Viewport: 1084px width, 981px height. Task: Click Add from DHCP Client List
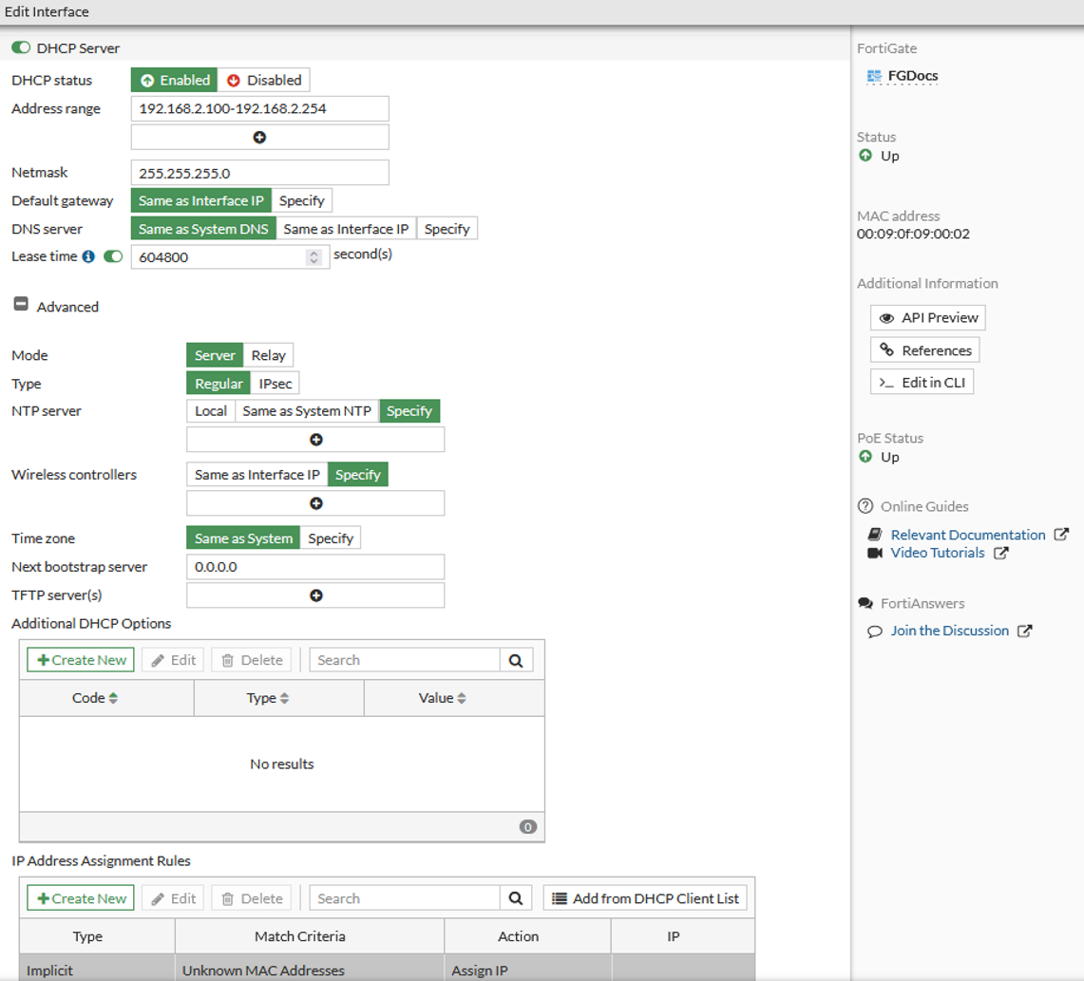click(x=645, y=898)
